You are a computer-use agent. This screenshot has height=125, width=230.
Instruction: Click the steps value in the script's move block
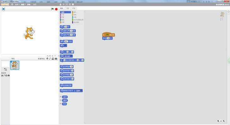(x=108, y=38)
